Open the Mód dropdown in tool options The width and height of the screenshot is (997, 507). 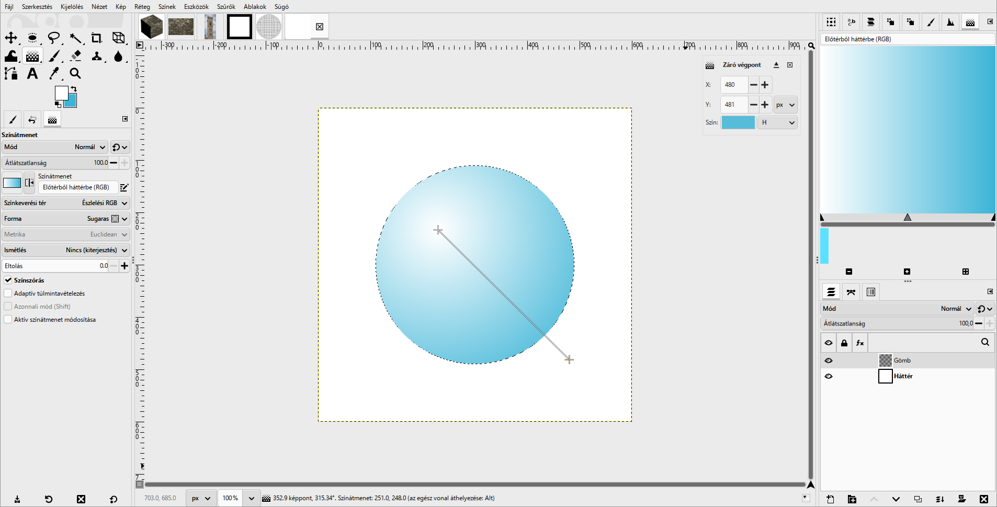tap(55, 147)
